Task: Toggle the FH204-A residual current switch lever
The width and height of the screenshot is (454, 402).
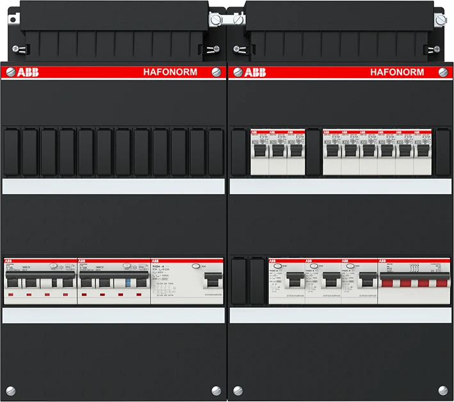Action: coord(211,280)
